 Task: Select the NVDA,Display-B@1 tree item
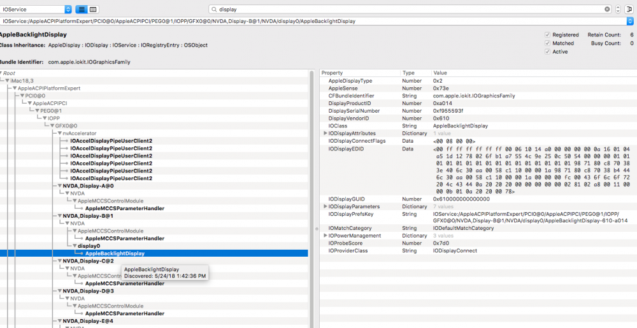[88, 216]
